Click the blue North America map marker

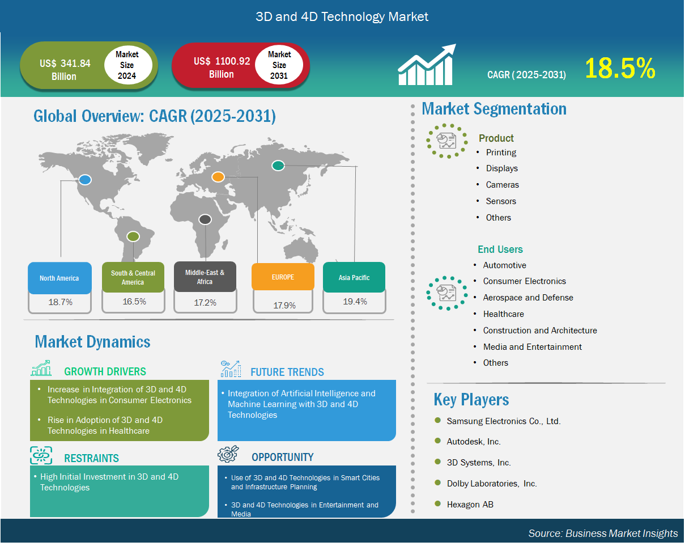pos(85,180)
